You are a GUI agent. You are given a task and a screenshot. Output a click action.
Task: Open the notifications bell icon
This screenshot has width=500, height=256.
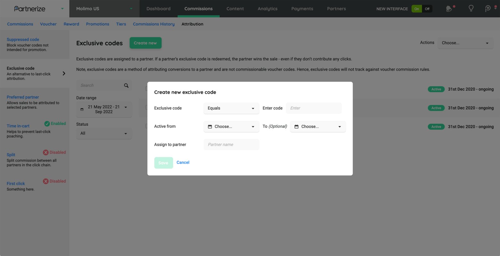tap(448, 9)
